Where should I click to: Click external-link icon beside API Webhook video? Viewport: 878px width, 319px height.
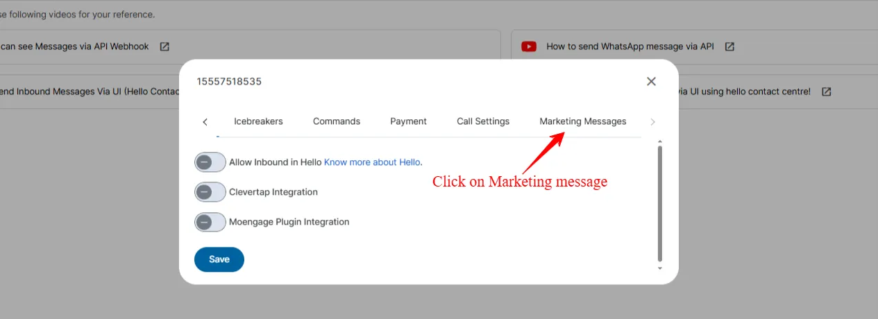tap(164, 46)
